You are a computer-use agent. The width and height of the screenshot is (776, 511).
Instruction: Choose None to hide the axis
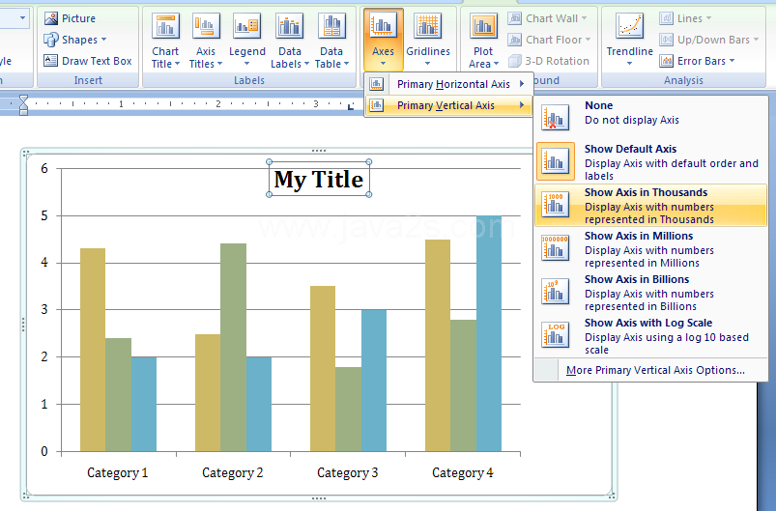click(650, 117)
